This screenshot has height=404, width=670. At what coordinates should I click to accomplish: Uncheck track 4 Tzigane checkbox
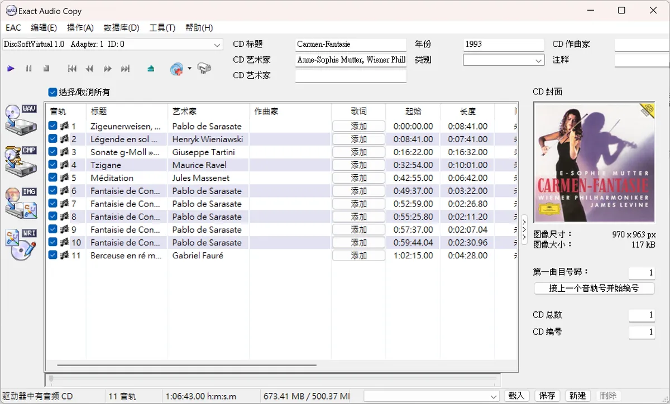pyautogui.click(x=53, y=165)
